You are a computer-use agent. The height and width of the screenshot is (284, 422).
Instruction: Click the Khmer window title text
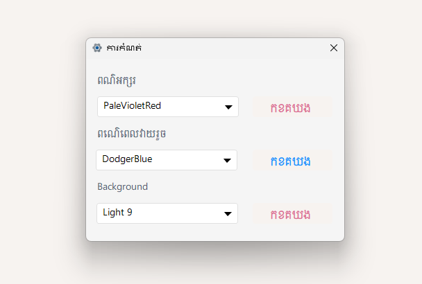pyautogui.click(x=125, y=48)
